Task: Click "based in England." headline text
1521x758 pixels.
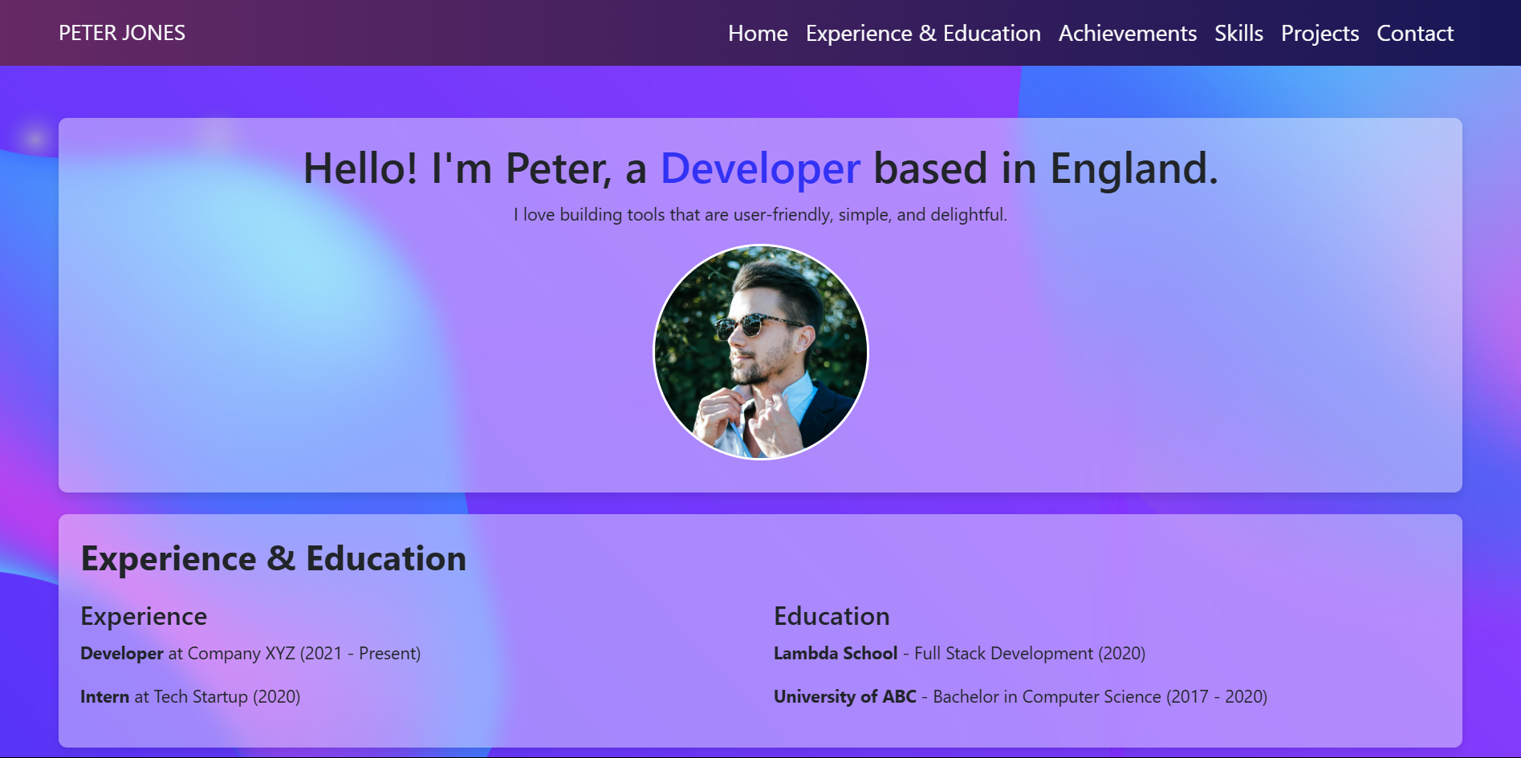Action: click(1046, 168)
